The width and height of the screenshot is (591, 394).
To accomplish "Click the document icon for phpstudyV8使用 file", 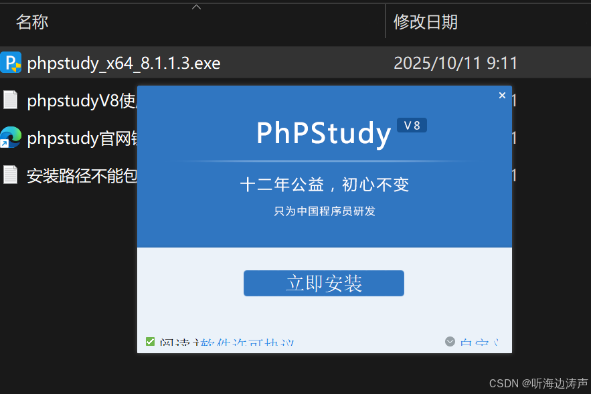I will (x=10, y=100).
